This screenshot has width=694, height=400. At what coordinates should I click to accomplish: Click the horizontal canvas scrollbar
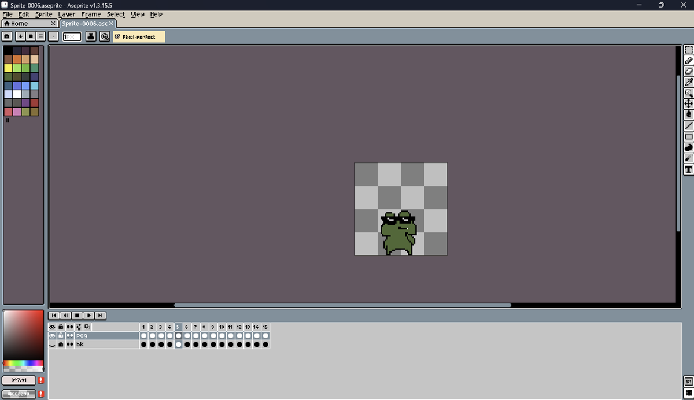pyautogui.click(x=342, y=305)
